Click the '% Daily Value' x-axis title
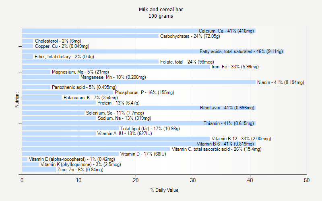This screenshot has width=322, height=201. point(164,190)
